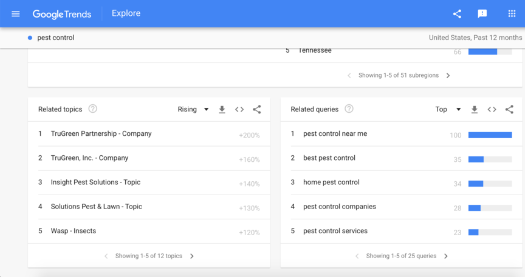
Task: Click the +200% rising value
Action: pos(249,135)
